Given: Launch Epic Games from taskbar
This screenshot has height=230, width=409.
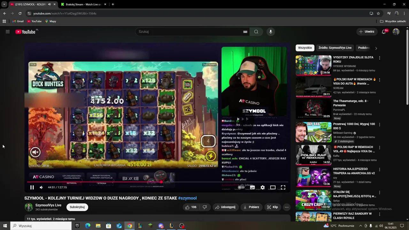Looking at the screenshot, I should pyautogui.click(x=77, y=226).
